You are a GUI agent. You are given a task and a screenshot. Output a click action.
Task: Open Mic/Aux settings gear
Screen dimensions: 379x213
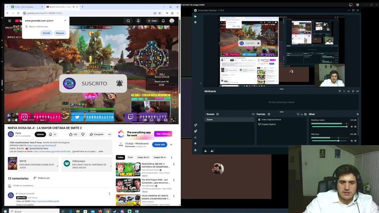355,141
